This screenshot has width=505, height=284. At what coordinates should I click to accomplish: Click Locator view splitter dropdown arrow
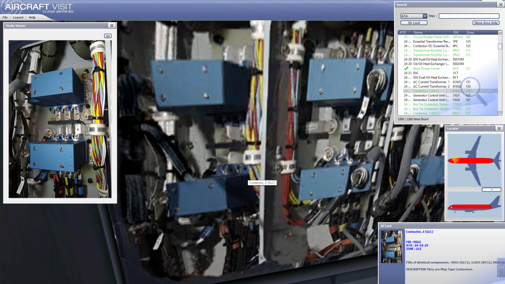point(492,190)
